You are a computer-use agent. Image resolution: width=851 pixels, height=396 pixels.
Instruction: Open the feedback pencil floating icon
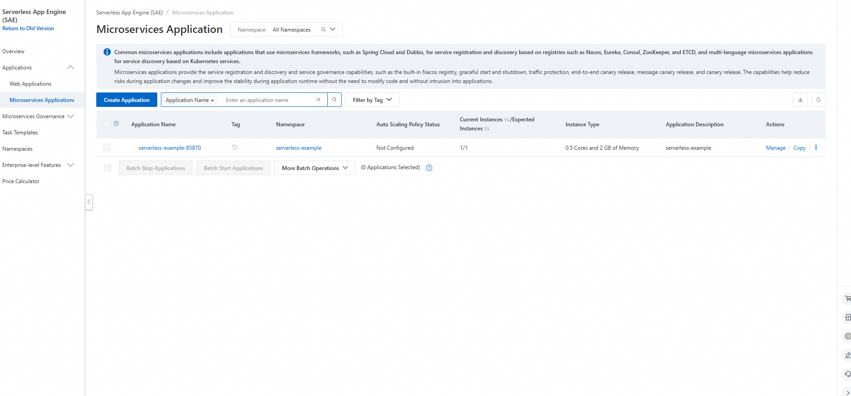(847, 355)
